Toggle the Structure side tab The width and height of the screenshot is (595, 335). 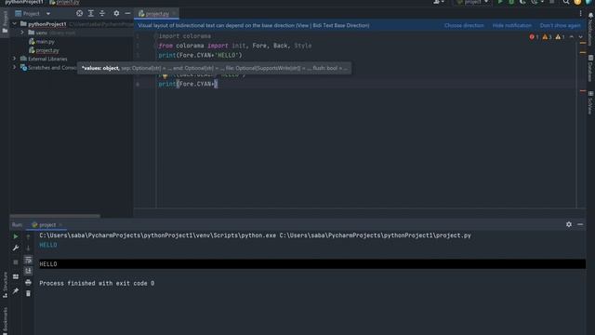5,284
